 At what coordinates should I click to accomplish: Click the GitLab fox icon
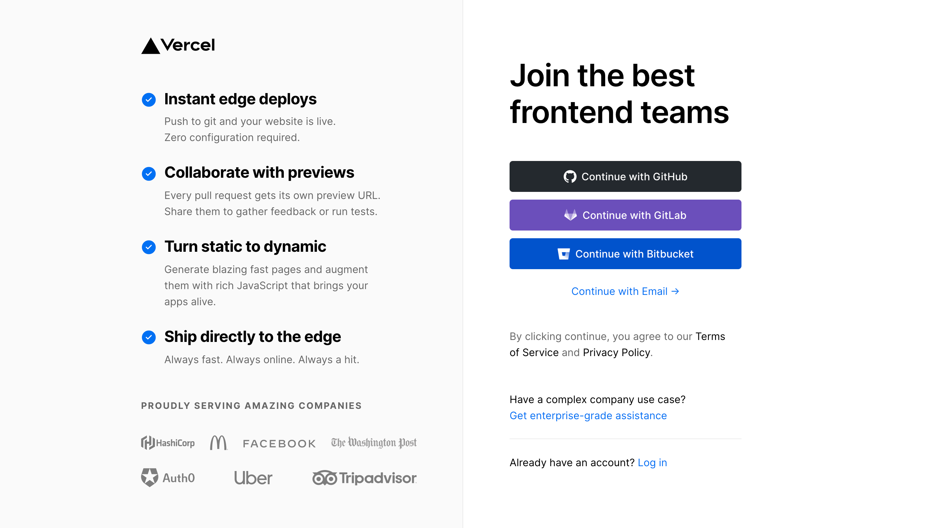tap(570, 215)
